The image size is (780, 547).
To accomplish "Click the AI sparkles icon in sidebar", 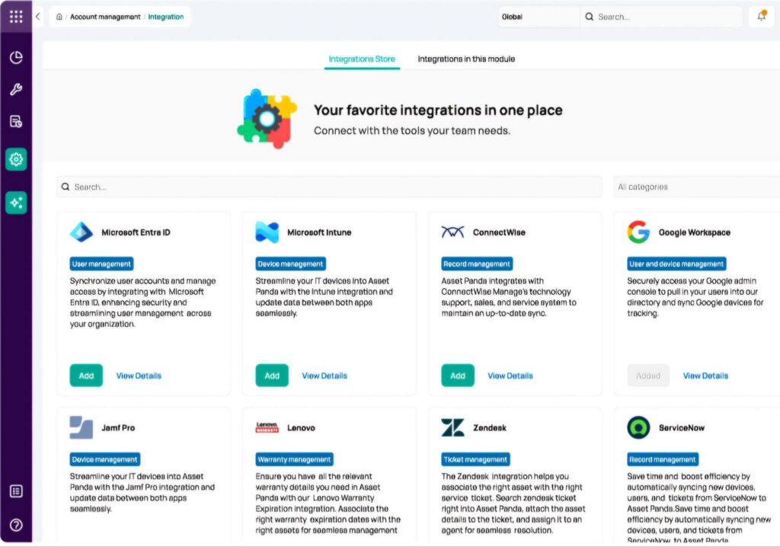I will coord(16,203).
